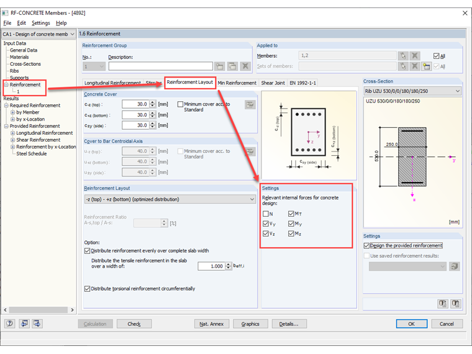The height and width of the screenshot is (354, 472).
Task: Toggle distribute reinforcement evenly over slab width
Action: tap(88, 251)
